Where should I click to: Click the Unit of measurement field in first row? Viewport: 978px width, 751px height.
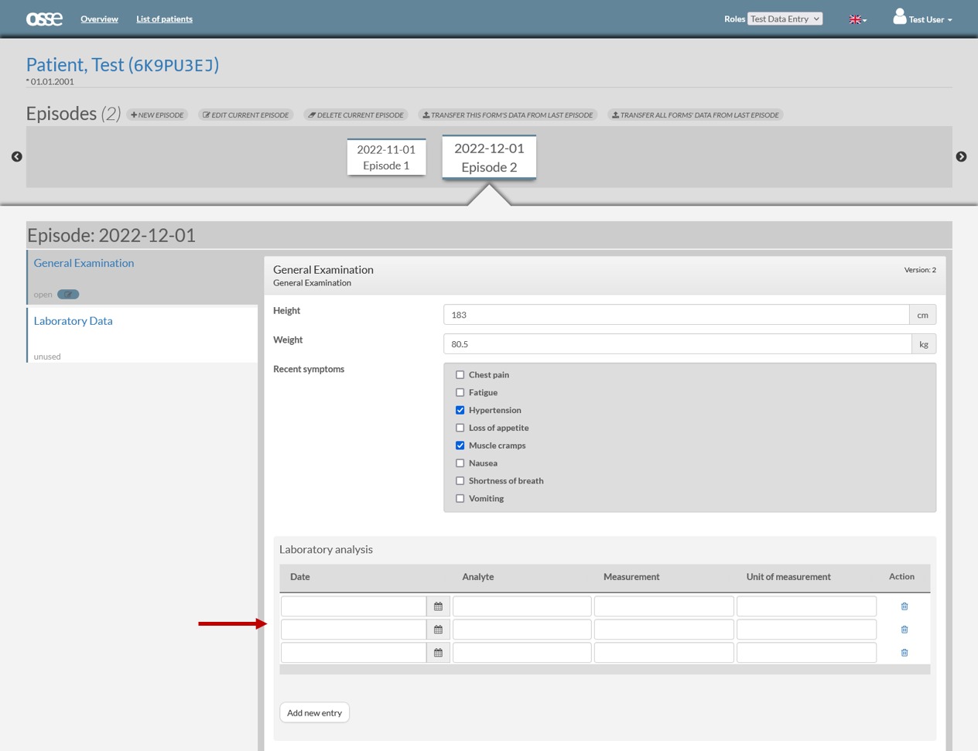pyautogui.click(x=806, y=606)
